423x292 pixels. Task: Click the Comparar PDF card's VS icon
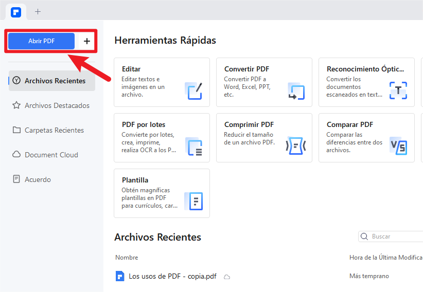[x=398, y=146]
